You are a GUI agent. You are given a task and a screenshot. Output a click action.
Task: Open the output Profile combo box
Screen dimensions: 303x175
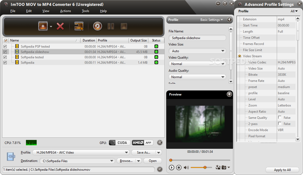click(x=81, y=153)
